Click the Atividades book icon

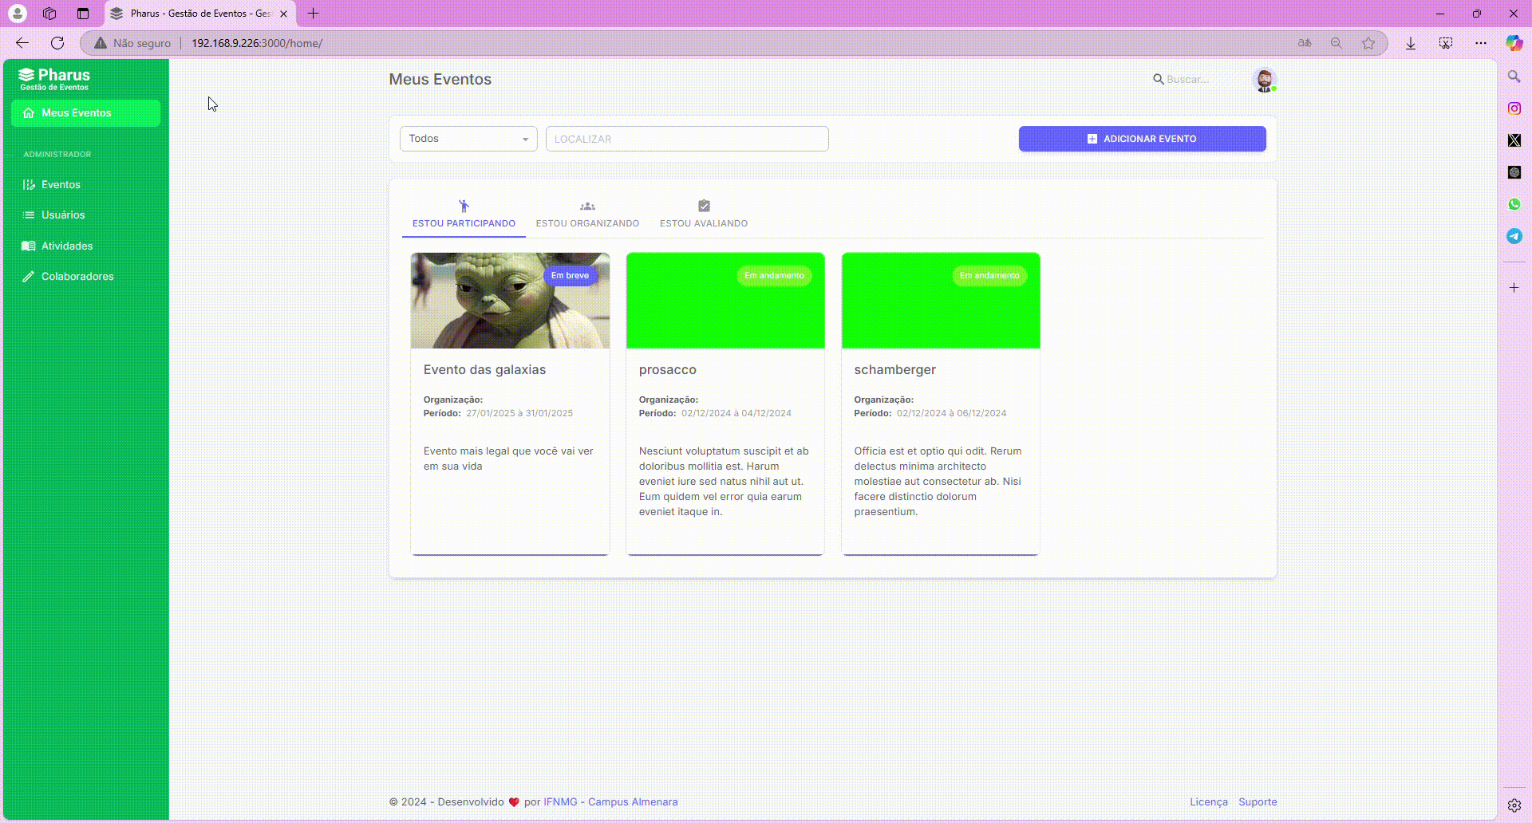click(x=29, y=246)
